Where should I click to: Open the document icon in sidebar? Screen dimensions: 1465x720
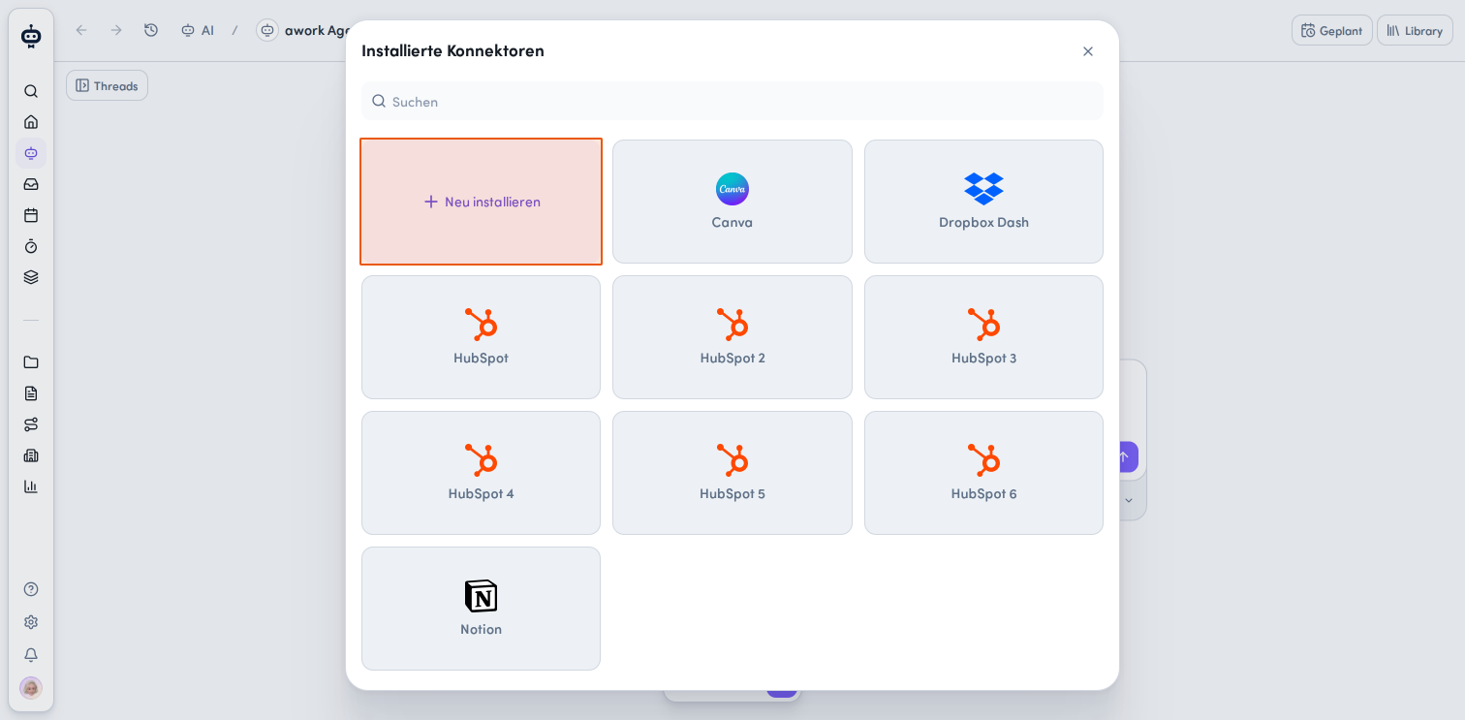click(31, 393)
